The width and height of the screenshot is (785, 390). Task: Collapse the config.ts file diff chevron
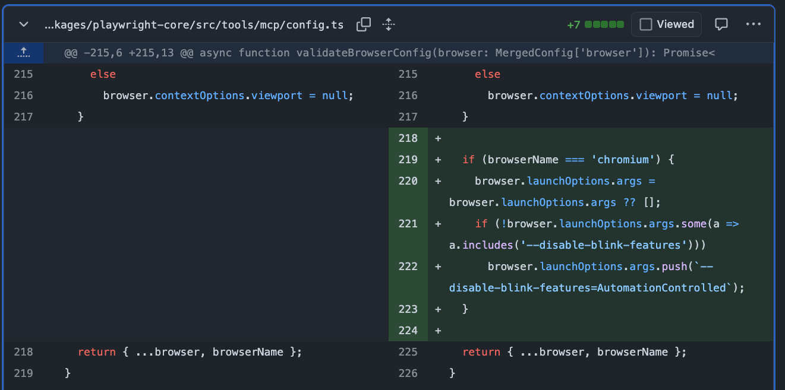tap(24, 24)
